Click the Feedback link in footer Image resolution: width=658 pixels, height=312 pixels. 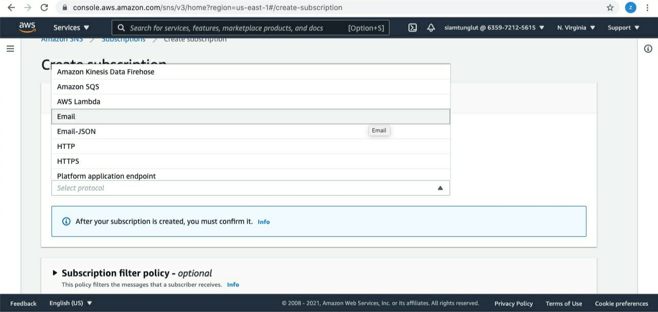tap(23, 303)
